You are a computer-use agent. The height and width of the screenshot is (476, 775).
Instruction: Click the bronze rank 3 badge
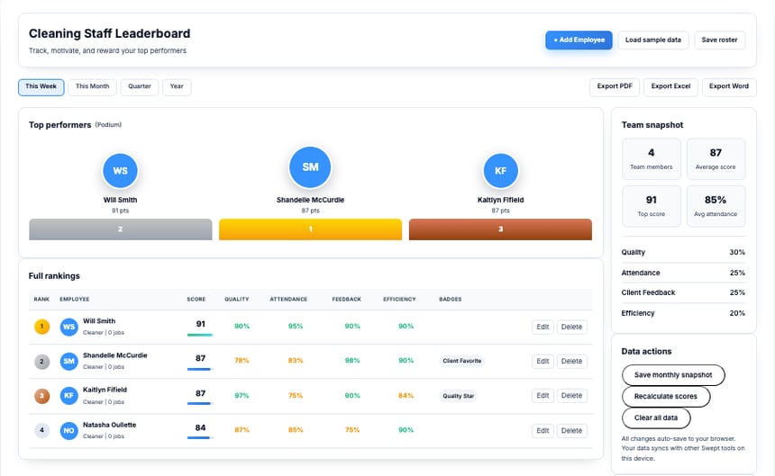41,396
